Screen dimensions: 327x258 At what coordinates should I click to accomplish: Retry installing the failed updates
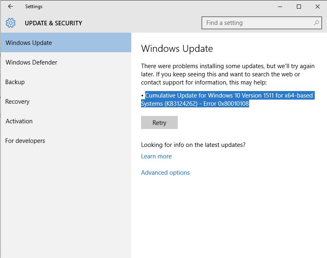(x=159, y=122)
